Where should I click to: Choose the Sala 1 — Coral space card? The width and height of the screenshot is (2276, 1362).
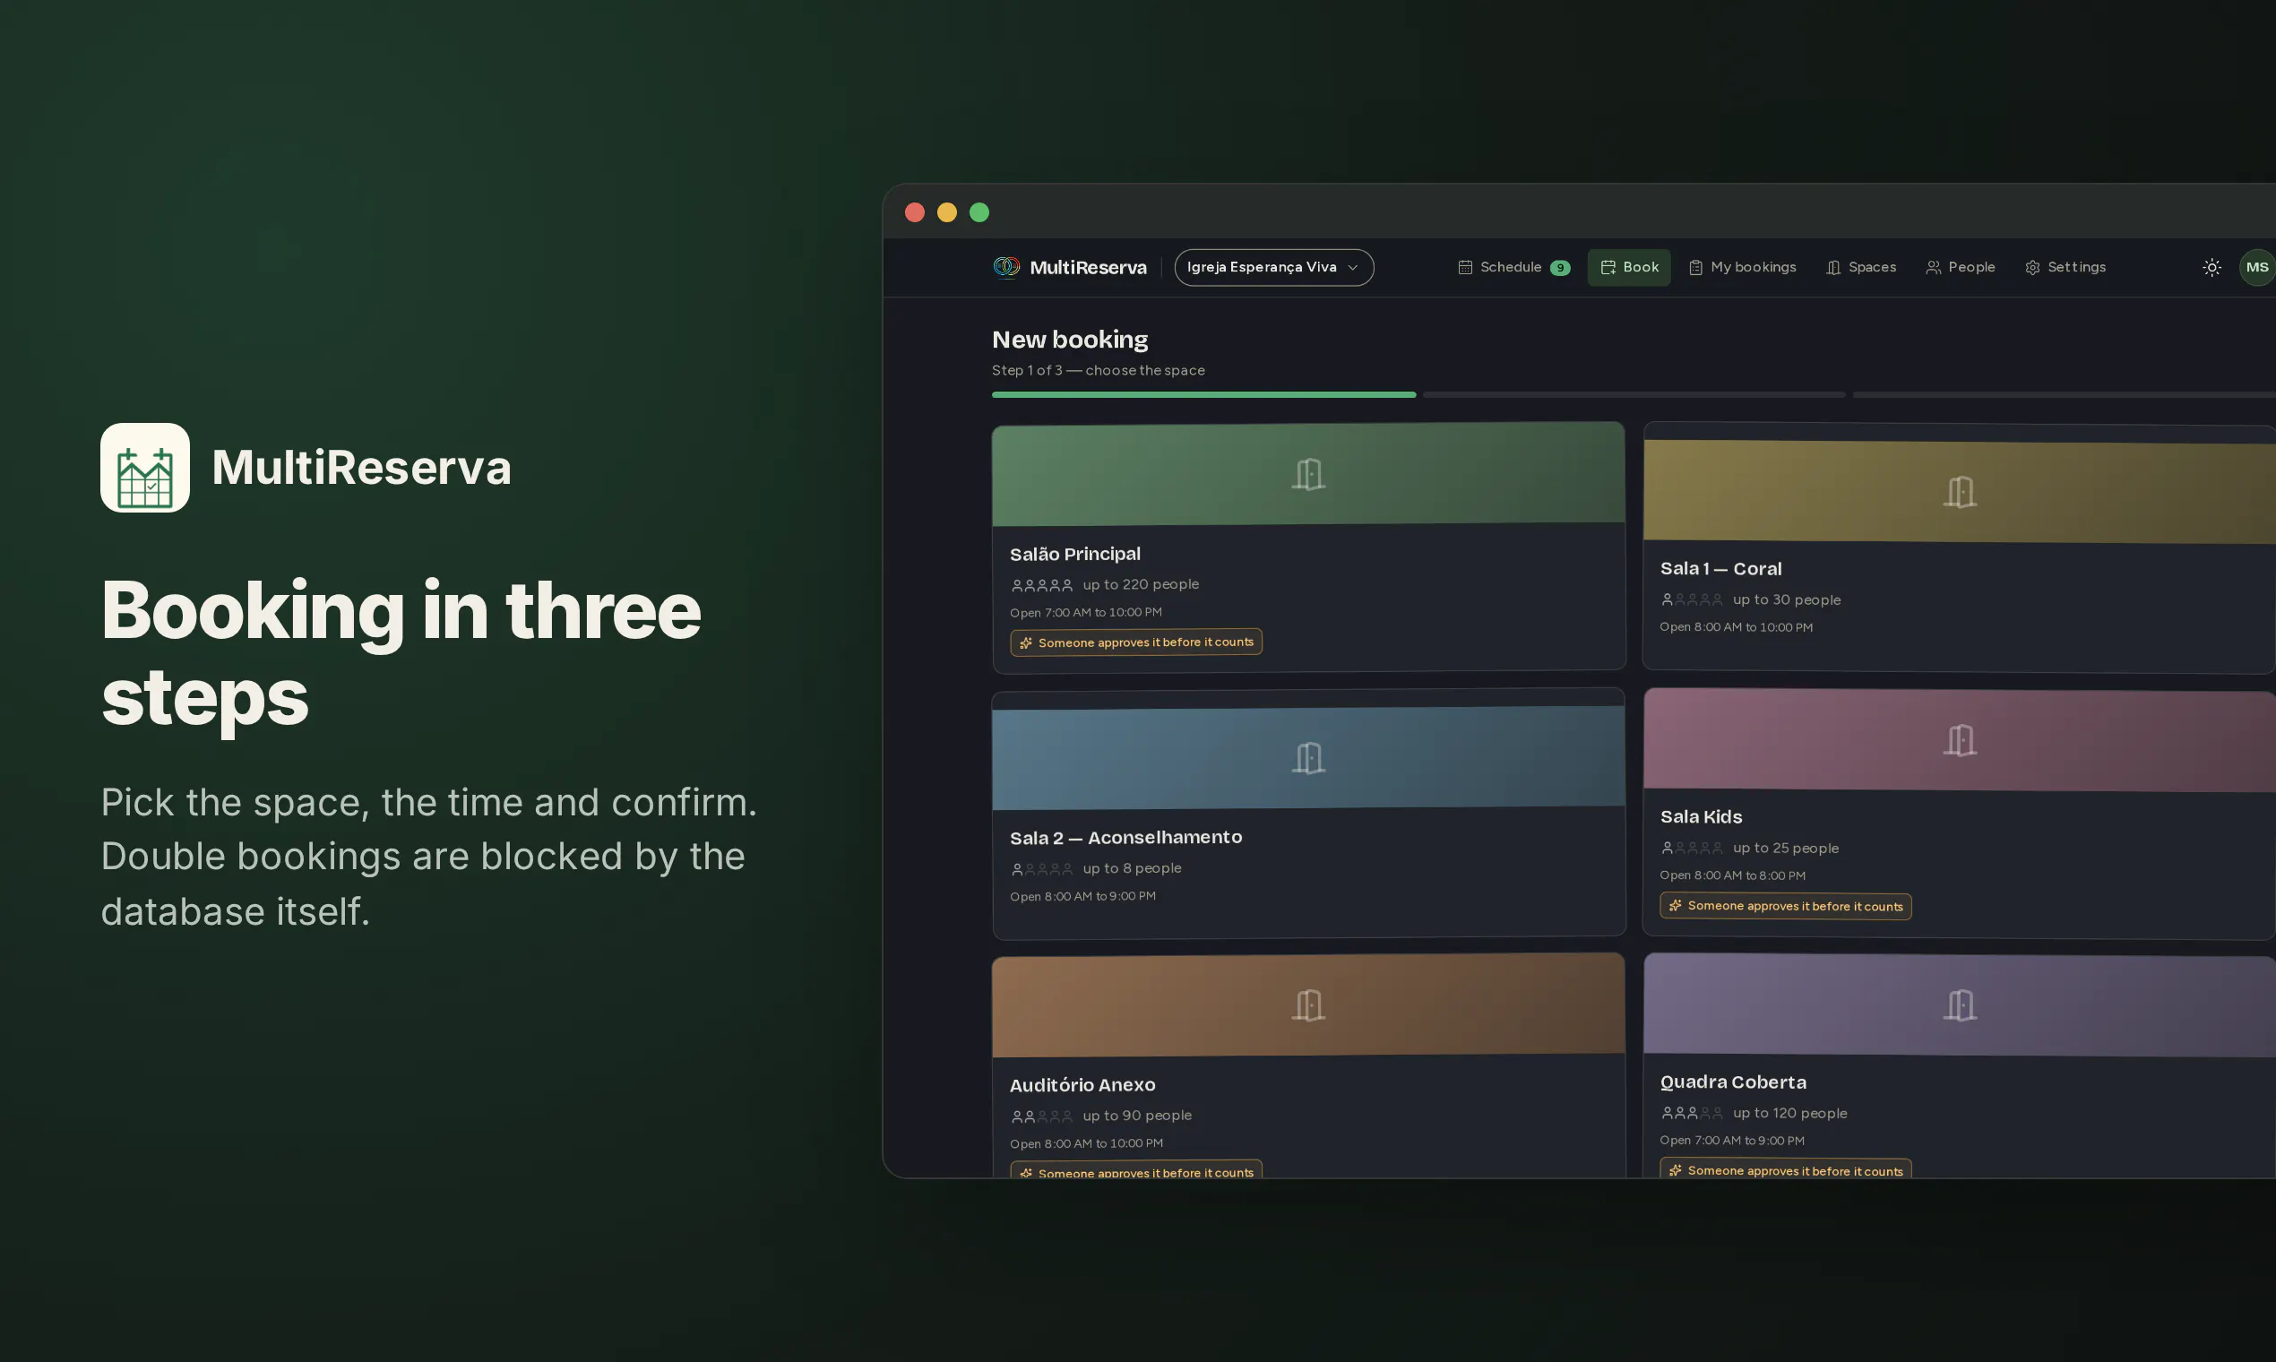(x=1959, y=547)
